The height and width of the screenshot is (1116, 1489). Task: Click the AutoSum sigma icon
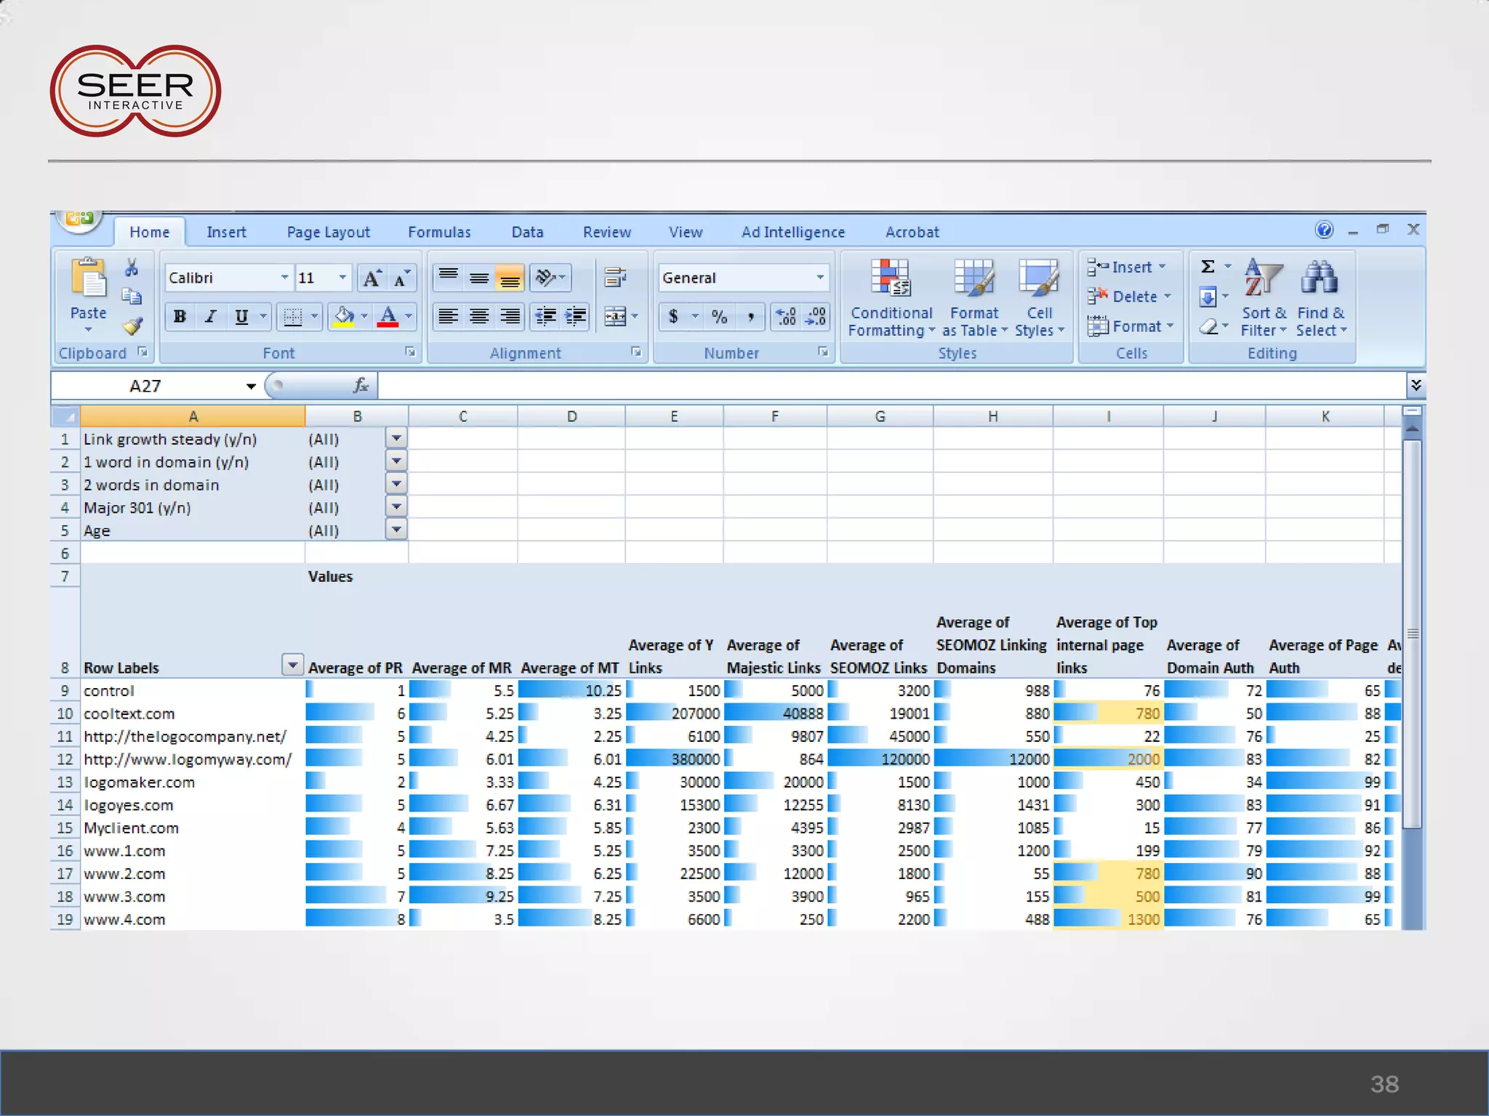(1208, 267)
